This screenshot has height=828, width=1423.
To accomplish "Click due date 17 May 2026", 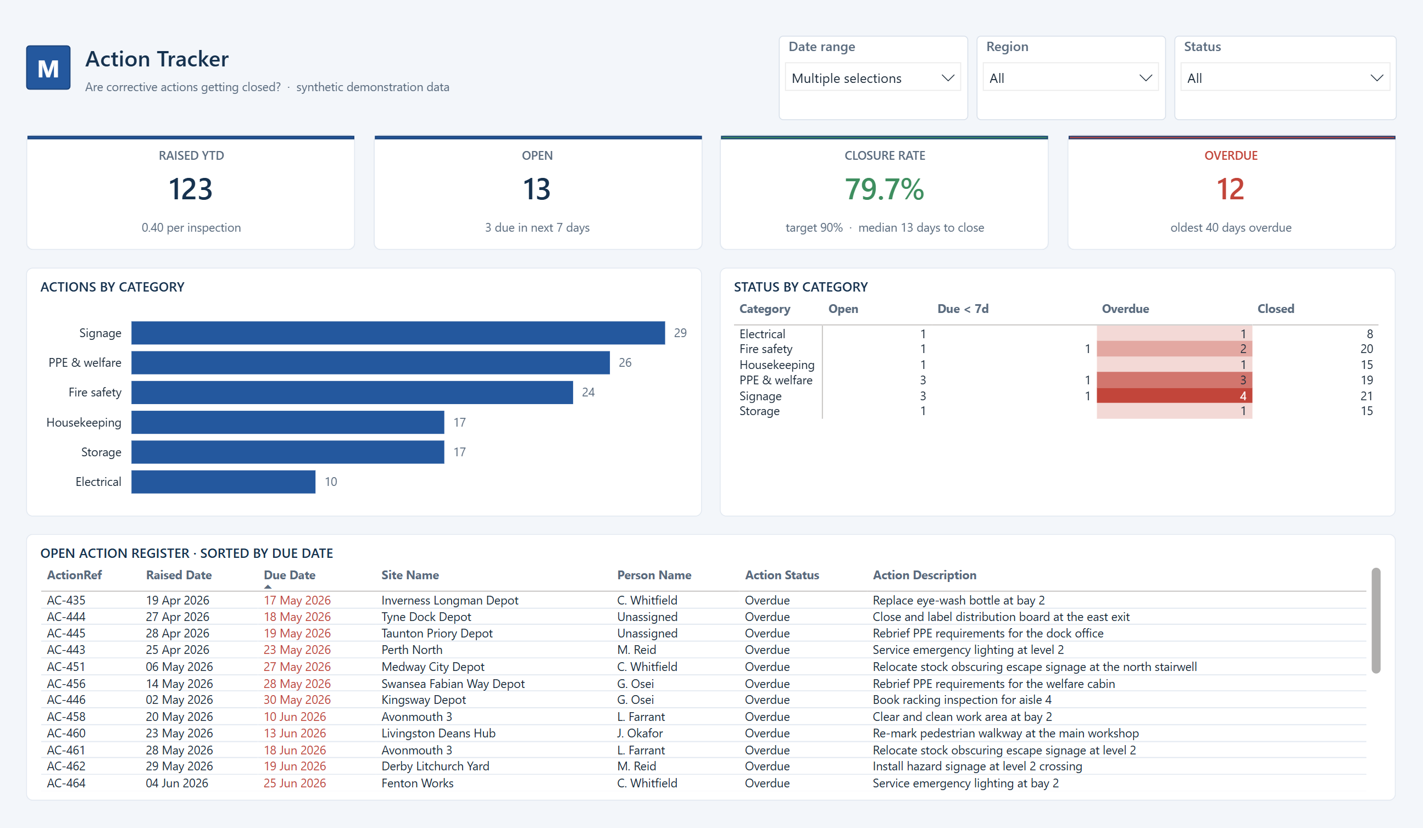I will tap(297, 600).
